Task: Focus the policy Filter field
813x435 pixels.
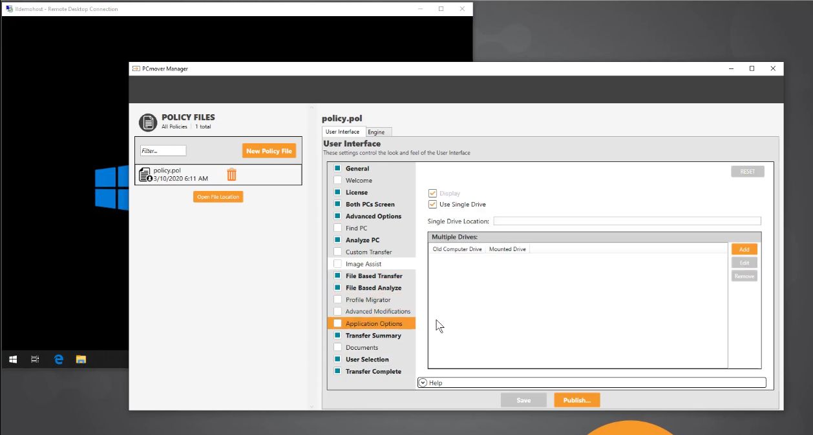Action: tap(164, 150)
